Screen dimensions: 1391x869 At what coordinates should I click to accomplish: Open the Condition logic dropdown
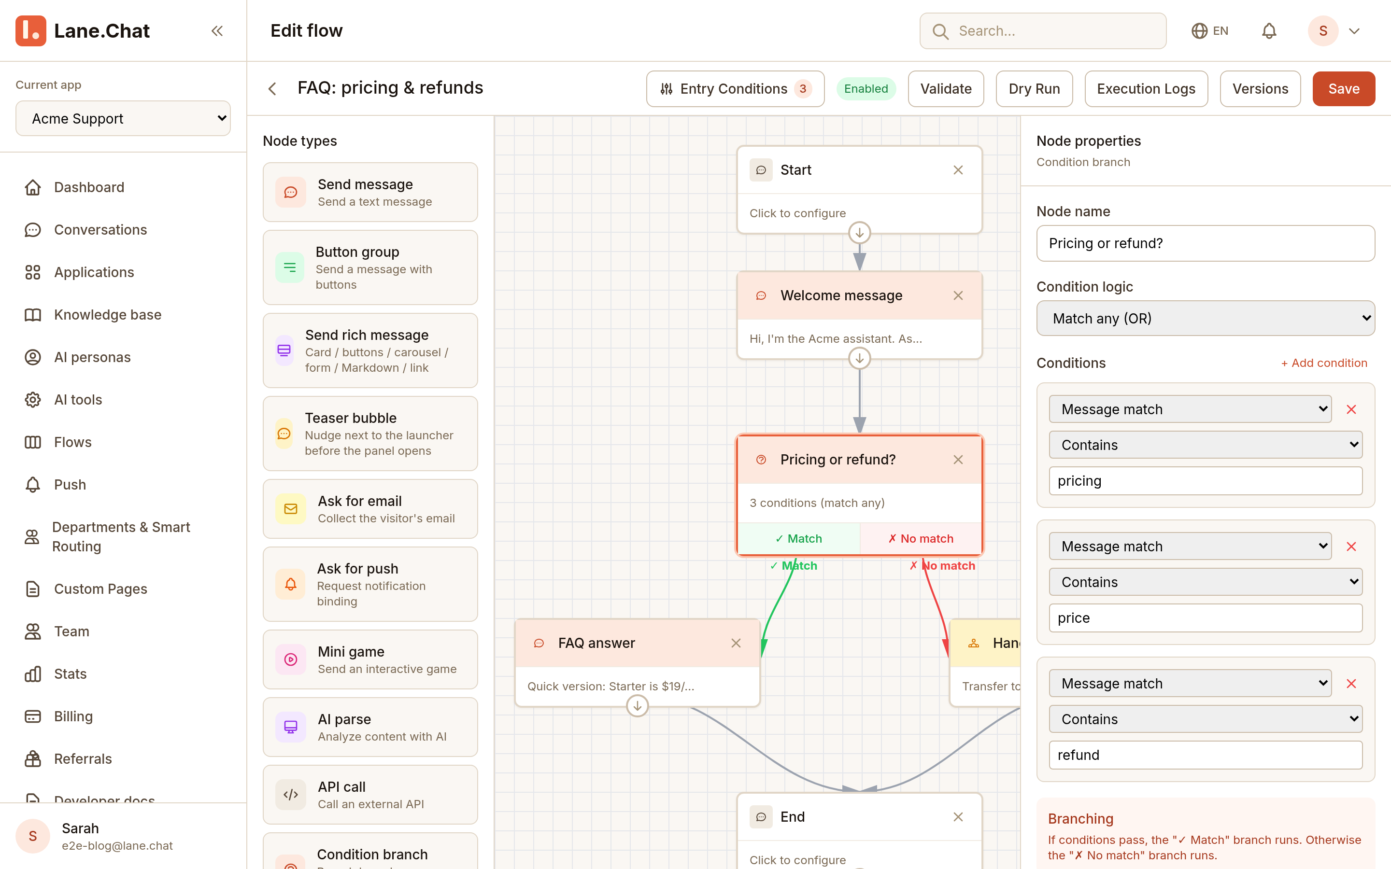1206,319
